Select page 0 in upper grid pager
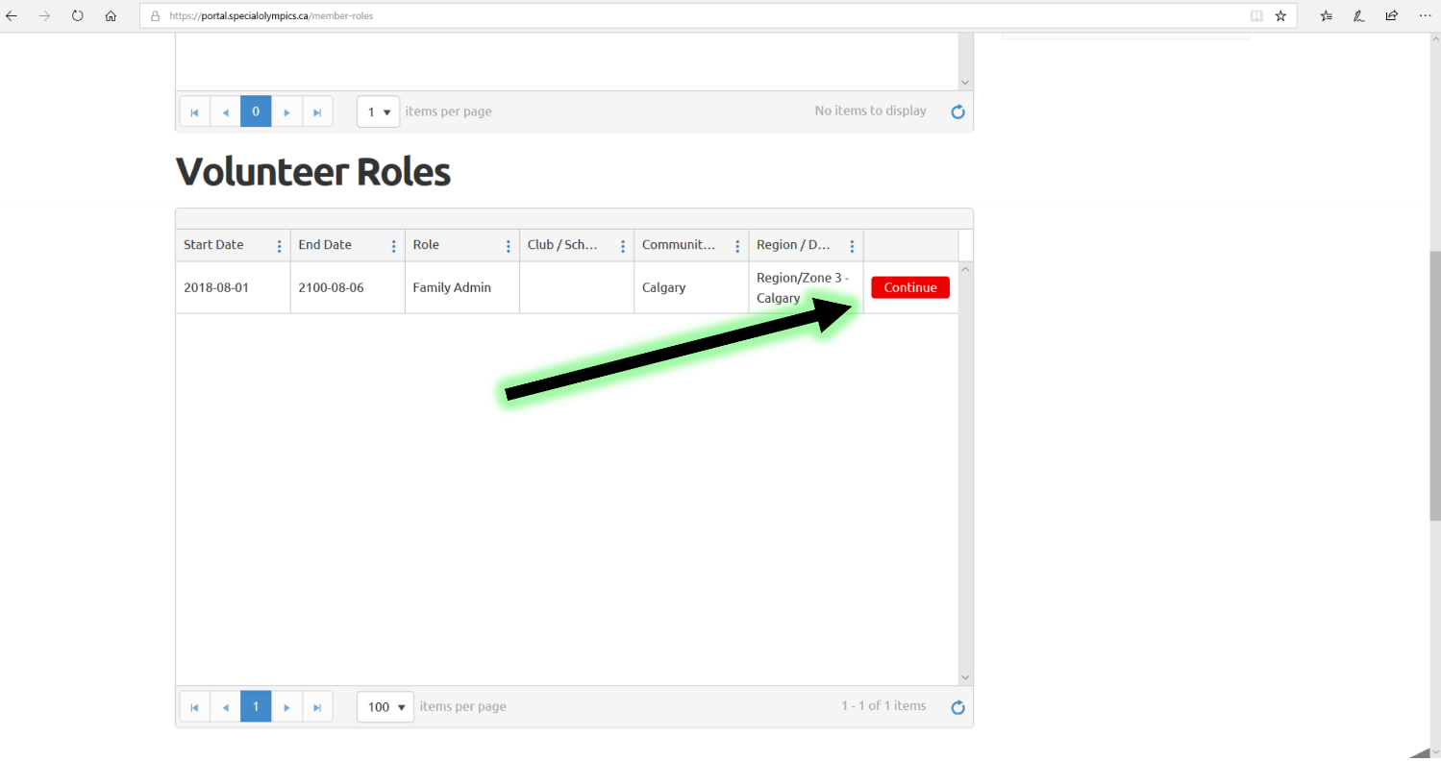This screenshot has height=762, width=1441. click(256, 111)
